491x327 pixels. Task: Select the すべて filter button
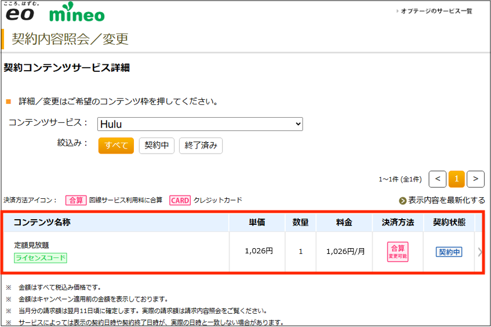[116, 146]
